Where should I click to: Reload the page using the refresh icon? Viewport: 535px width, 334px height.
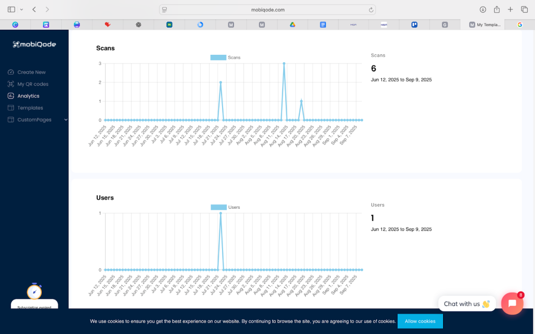(x=371, y=9)
